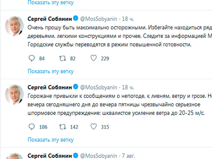The image size is (212, 159).
Task: Reply to tweet with 106 comments
Action: point(32,127)
